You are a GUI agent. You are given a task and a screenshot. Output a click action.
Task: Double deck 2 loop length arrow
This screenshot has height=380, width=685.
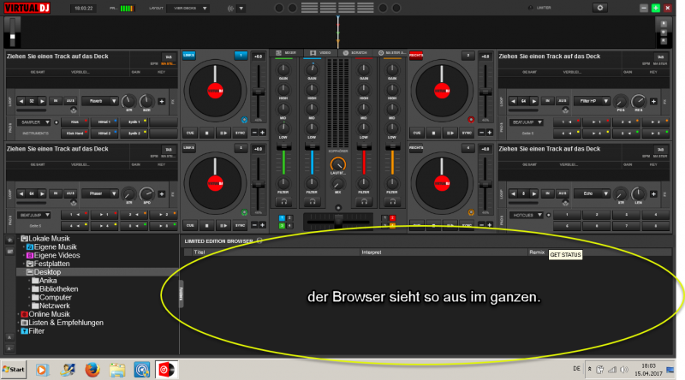pos(533,101)
